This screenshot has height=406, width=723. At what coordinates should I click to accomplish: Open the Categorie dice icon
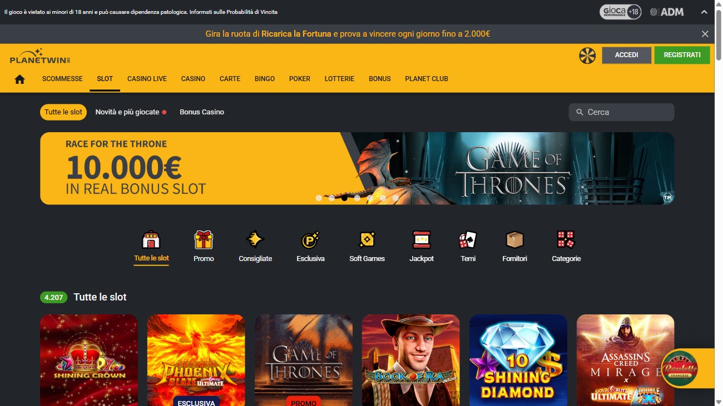tap(566, 240)
